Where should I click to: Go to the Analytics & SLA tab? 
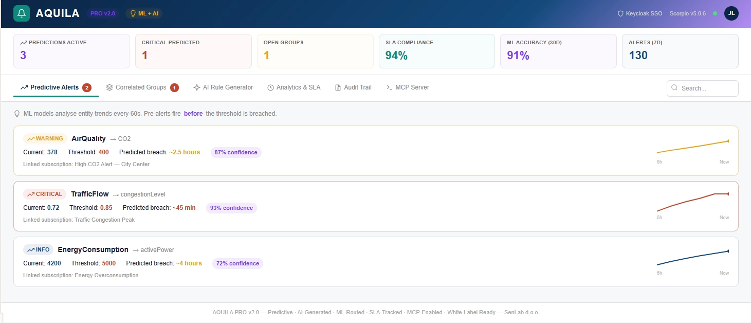point(294,87)
